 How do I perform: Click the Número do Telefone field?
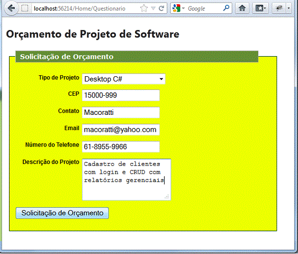[x=121, y=147]
